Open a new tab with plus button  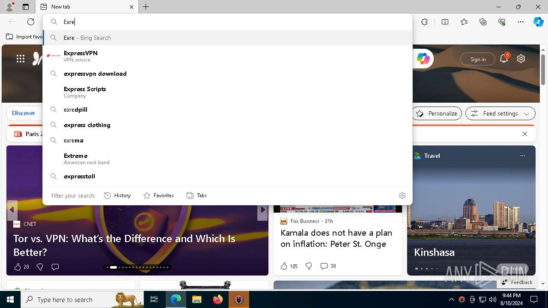click(146, 7)
